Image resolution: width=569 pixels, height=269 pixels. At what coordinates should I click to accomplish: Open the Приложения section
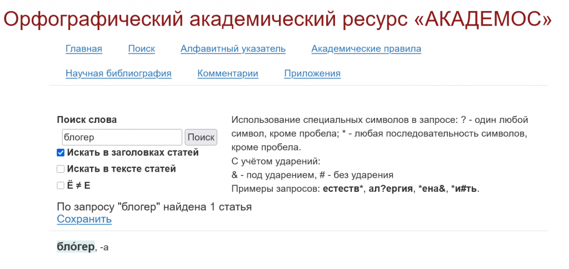(312, 73)
